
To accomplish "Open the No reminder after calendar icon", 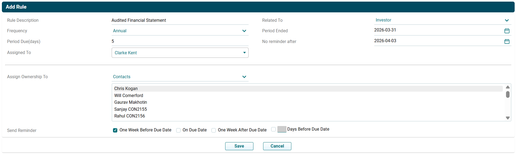I will click(507, 41).
